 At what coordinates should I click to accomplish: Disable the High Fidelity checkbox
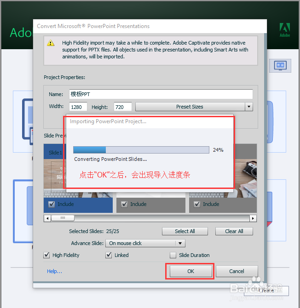coord(46,255)
